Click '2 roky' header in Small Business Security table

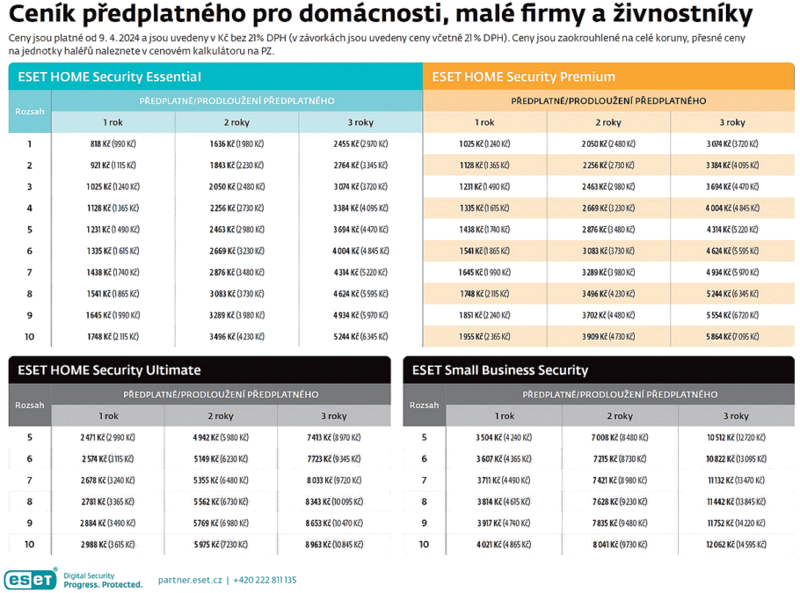pyautogui.click(x=620, y=416)
